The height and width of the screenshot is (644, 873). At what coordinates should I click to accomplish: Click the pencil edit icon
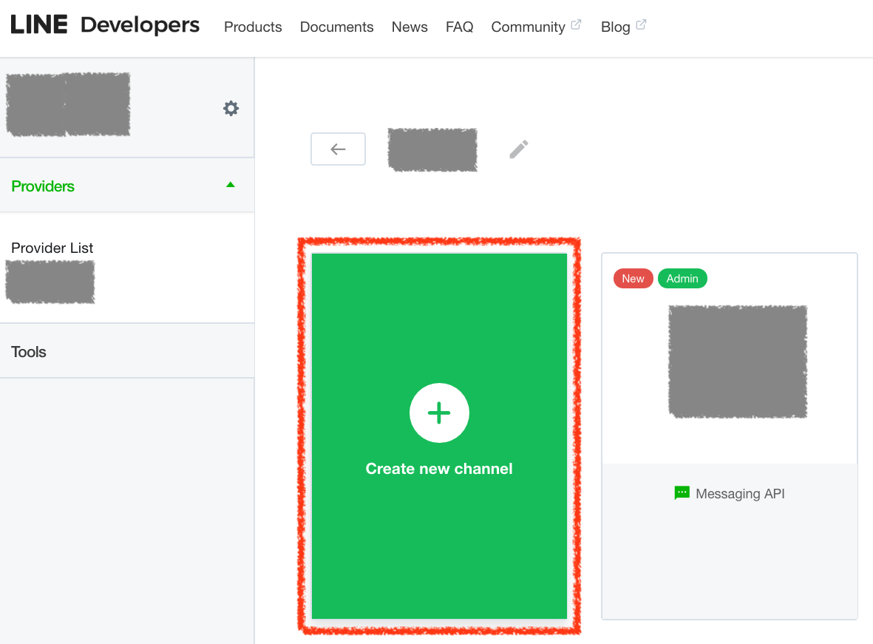519,149
